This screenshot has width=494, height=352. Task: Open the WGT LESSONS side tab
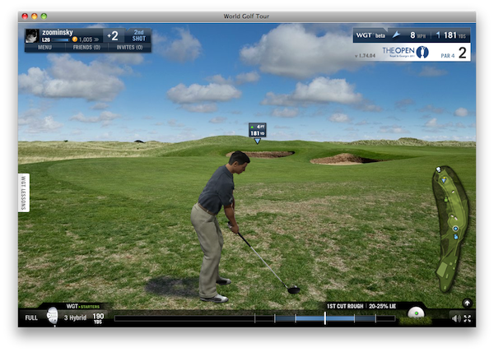click(24, 192)
